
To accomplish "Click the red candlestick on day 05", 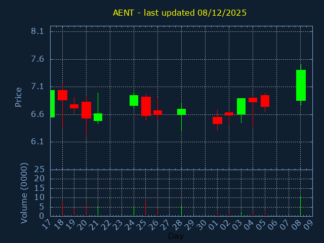I will [265, 101].
